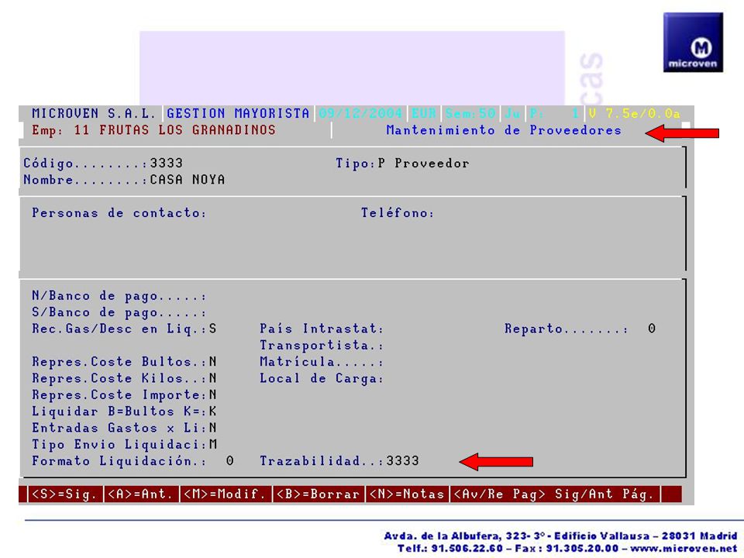Click the Avda. de la Albufera address line
744x558 pixels.
click(x=560, y=536)
